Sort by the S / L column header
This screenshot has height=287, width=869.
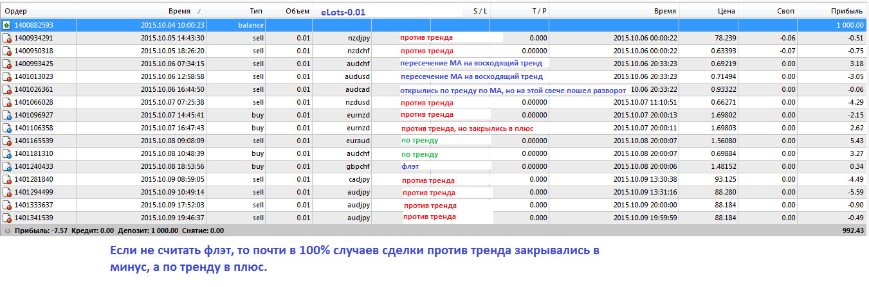pos(480,12)
